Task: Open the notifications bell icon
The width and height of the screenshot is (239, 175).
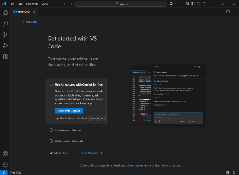Action: [234, 173]
